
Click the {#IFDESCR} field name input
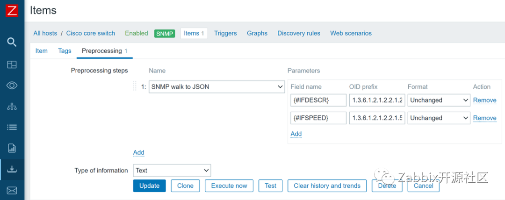click(x=318, y=100)
